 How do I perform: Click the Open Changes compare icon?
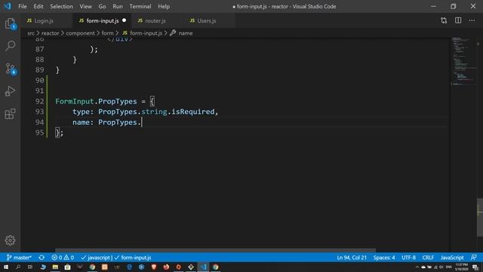click(444, 20)
